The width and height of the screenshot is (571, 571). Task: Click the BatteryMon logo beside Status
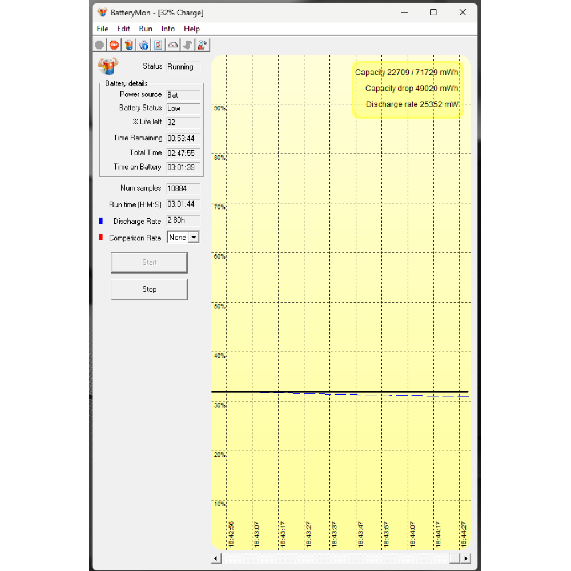point(108,66)
